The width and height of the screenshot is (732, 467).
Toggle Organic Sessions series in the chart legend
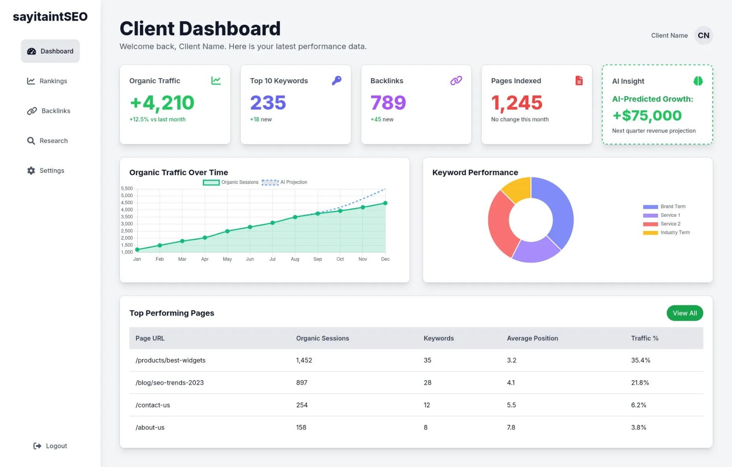[x=231, y=182]
